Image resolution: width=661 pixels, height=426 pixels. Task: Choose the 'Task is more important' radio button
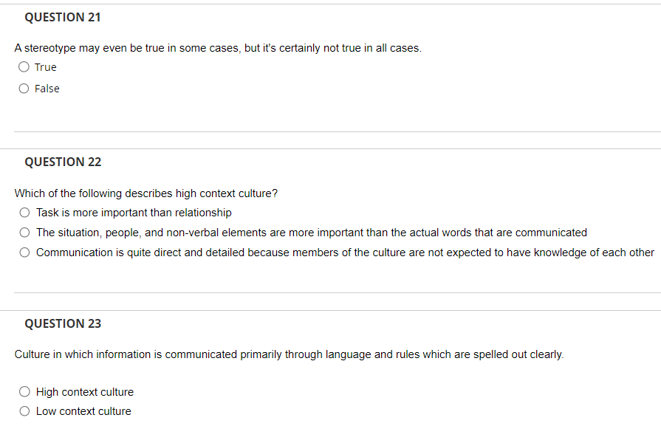(x=25, y=213)
